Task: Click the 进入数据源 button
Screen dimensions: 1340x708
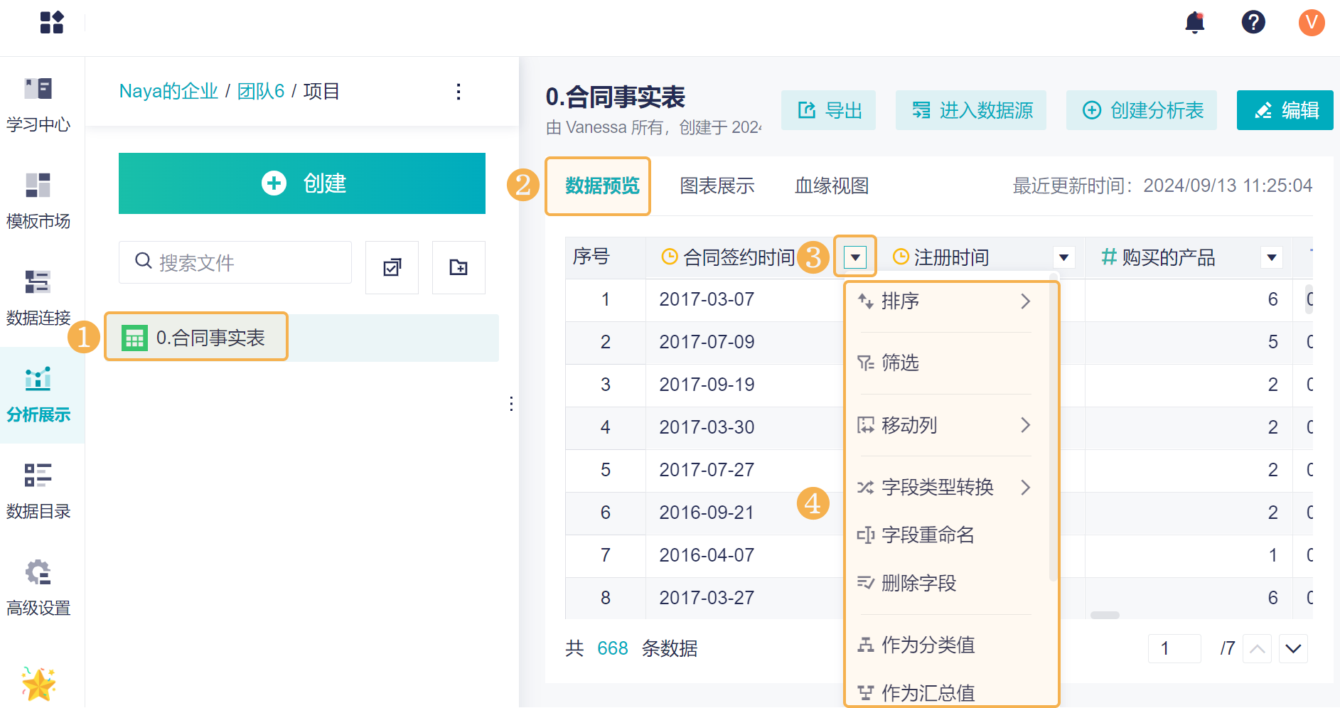Action: [x=971, y=110]
